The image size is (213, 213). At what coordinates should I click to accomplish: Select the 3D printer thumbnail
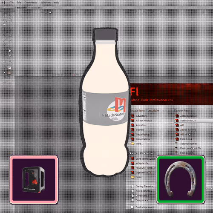[x=34, y=180]
